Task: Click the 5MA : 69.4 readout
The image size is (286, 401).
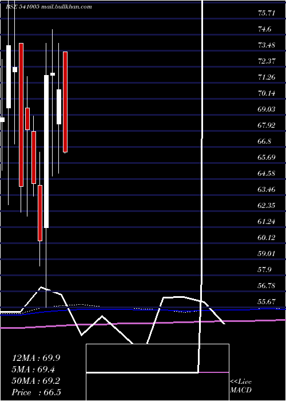Action: [x=33, y=369]
